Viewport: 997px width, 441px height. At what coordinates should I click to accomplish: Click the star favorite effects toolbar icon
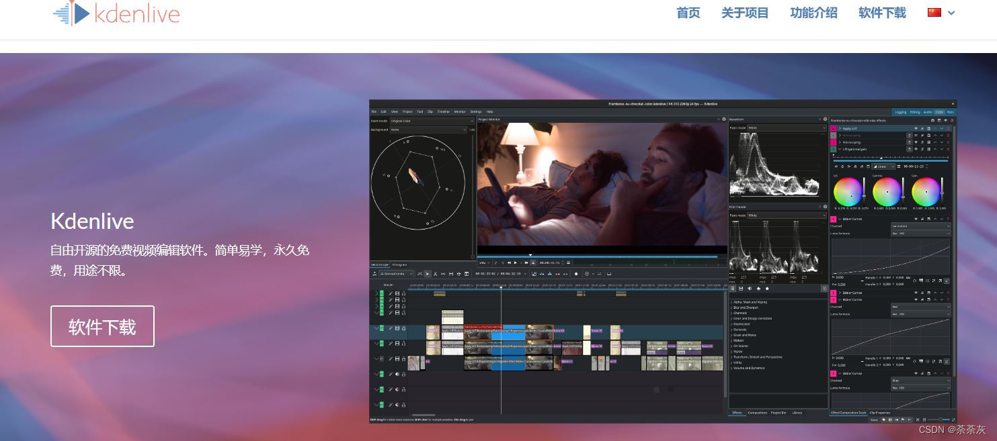[x=576, y=274]
